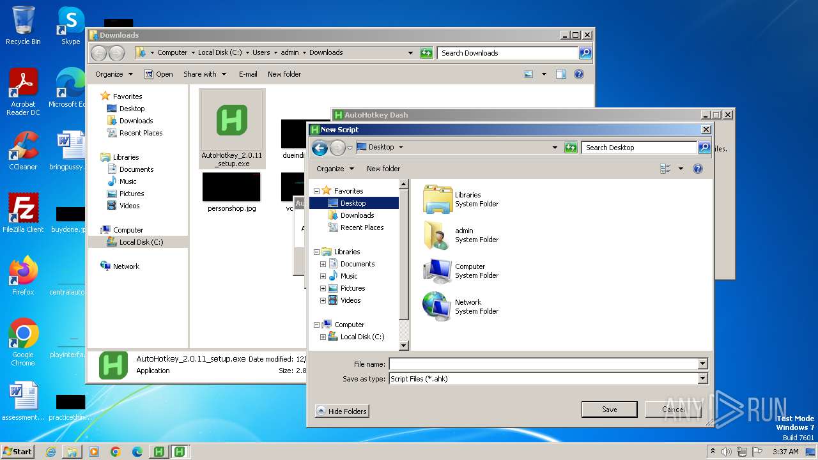Click New folder in New Script dialog

[383, 169]
